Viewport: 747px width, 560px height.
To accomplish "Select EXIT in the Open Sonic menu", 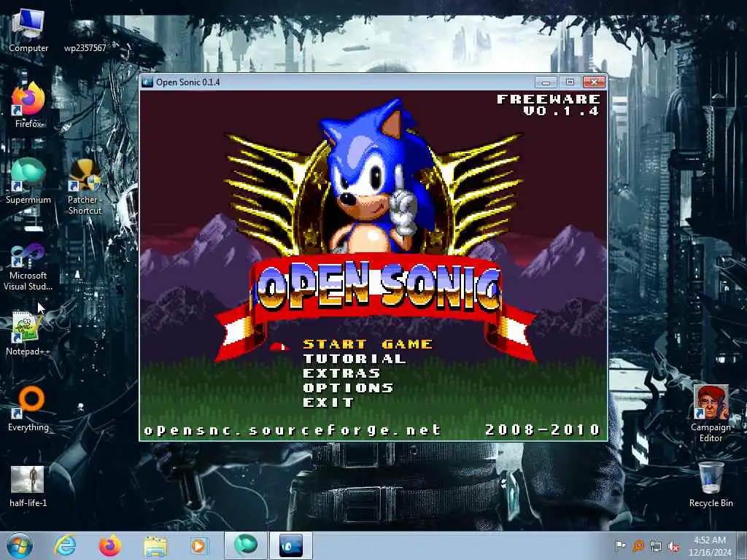I will coord(328,402).
